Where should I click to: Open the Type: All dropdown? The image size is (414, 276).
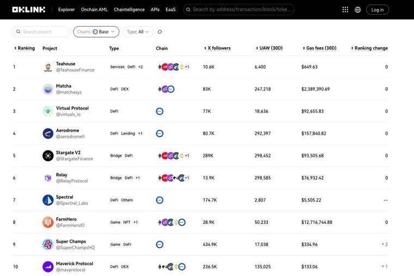138,32
